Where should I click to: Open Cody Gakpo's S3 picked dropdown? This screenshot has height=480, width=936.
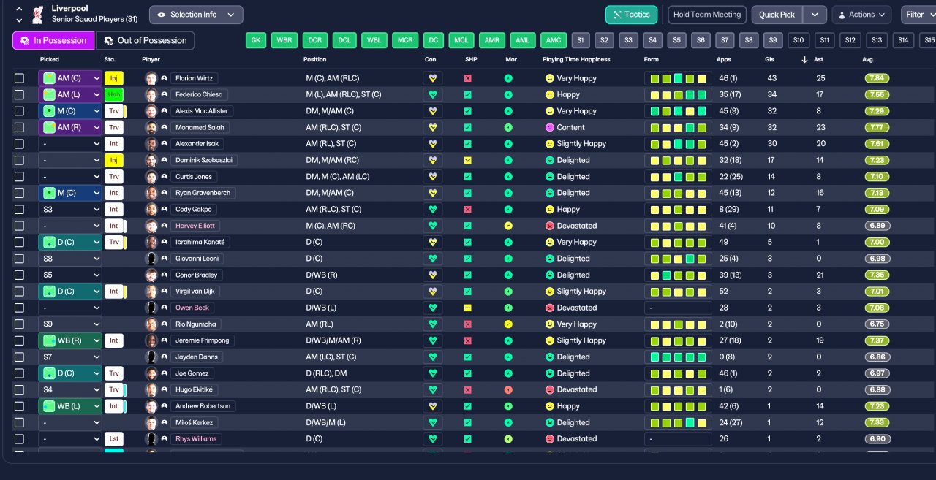(x=69, y=210)
